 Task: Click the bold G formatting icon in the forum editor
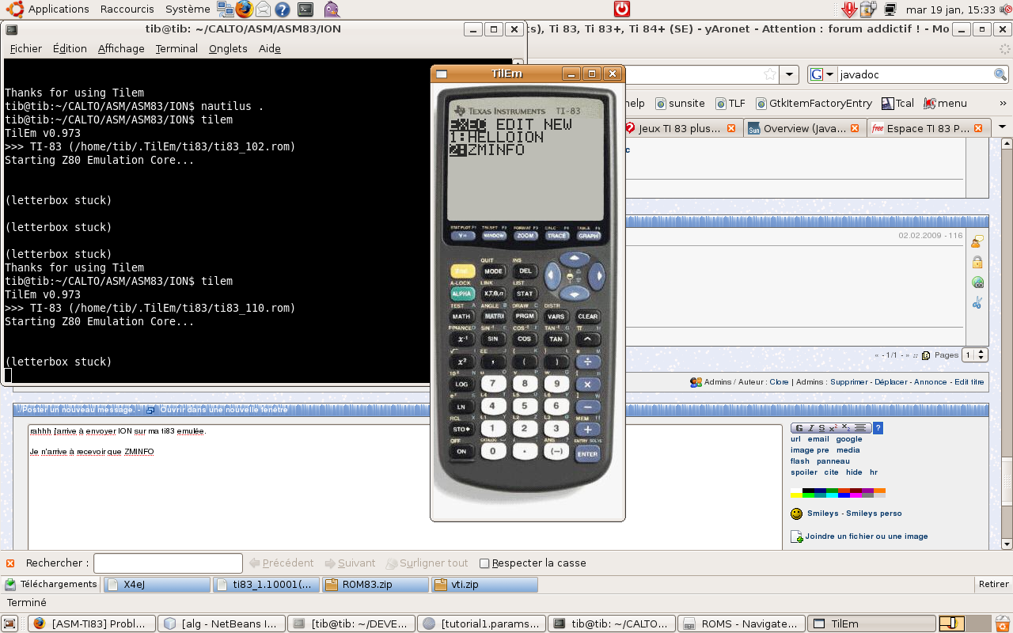pyautogui.click(x=799, y=428)
